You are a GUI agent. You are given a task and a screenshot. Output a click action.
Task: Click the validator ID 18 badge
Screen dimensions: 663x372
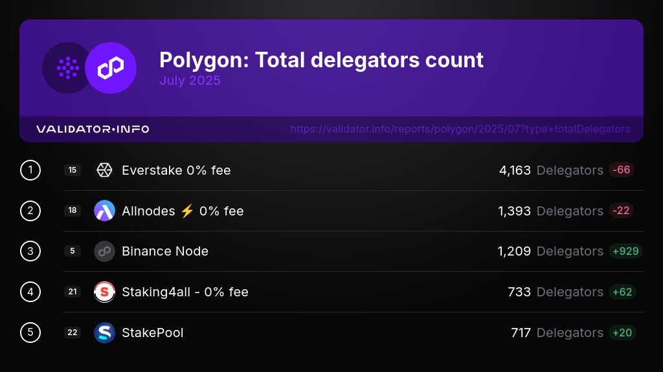(73, 210)
